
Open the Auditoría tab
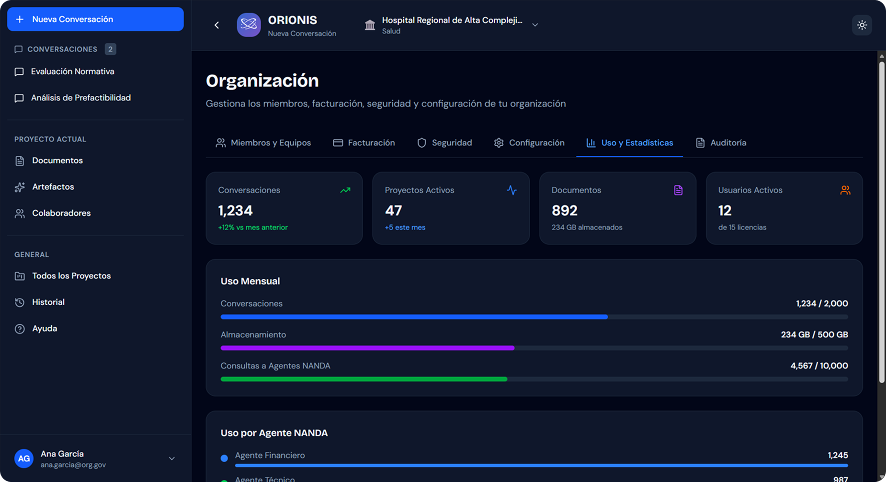click(721, 143)
